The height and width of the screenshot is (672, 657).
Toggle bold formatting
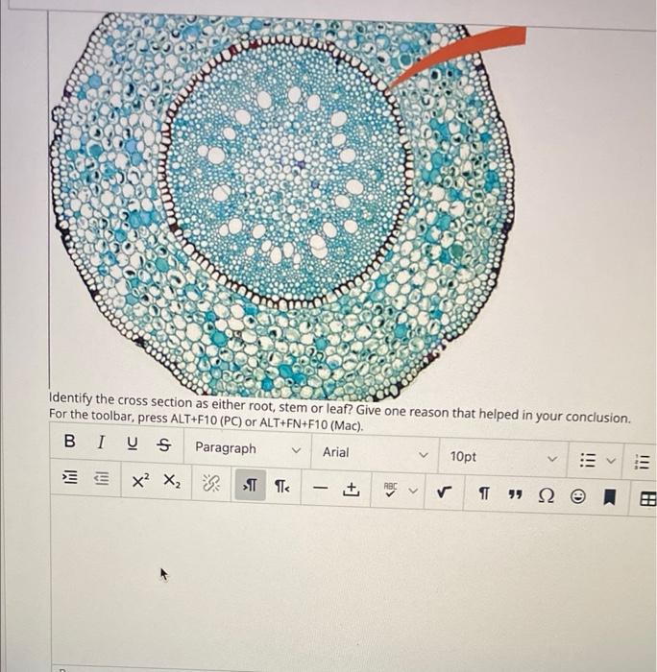69,441
